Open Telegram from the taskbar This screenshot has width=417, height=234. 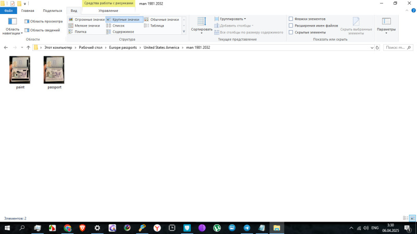[x=247, y=228]
